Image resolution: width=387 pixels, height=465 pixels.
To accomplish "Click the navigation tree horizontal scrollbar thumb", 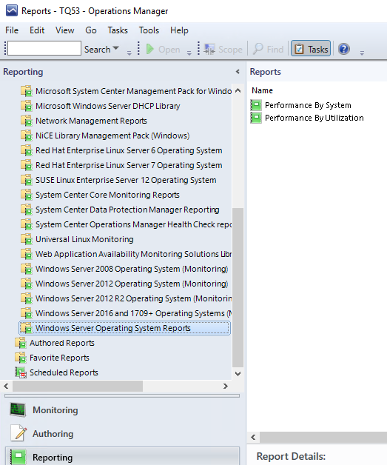I will [78, 386].
